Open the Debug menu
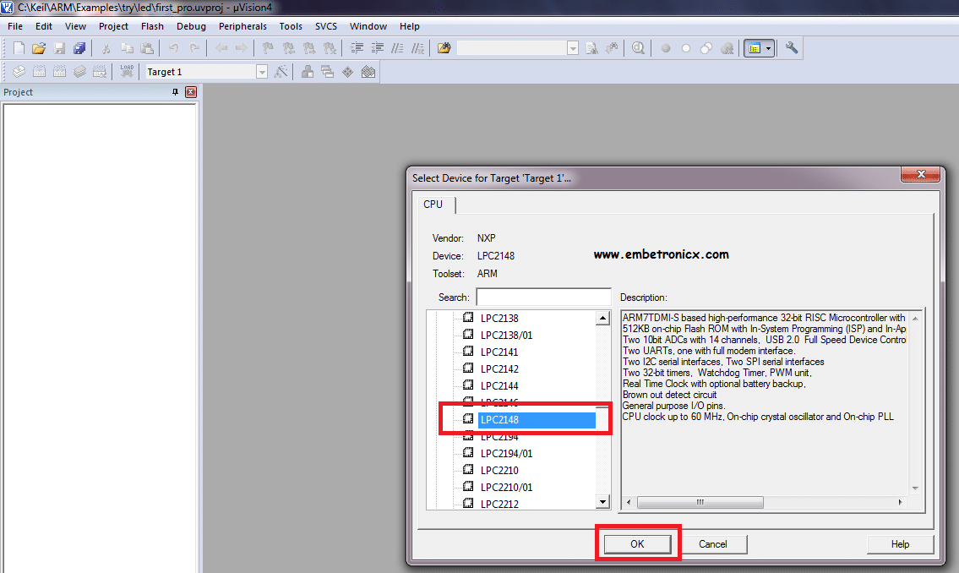The image size is (959, 573). (x=191, y=26)
